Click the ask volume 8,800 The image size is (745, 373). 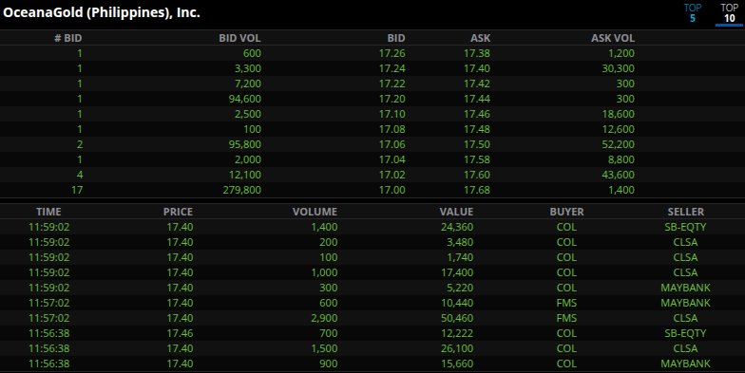coord(621,159)
